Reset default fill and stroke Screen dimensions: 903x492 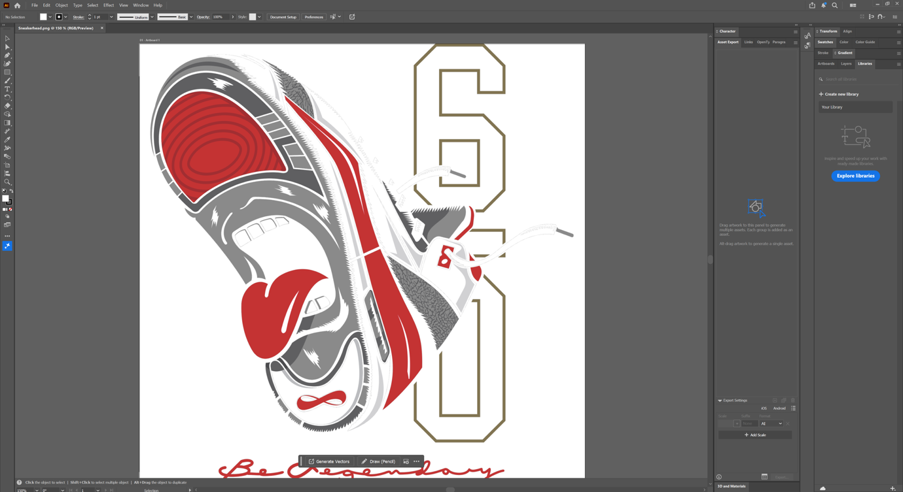tap(4, 191)
